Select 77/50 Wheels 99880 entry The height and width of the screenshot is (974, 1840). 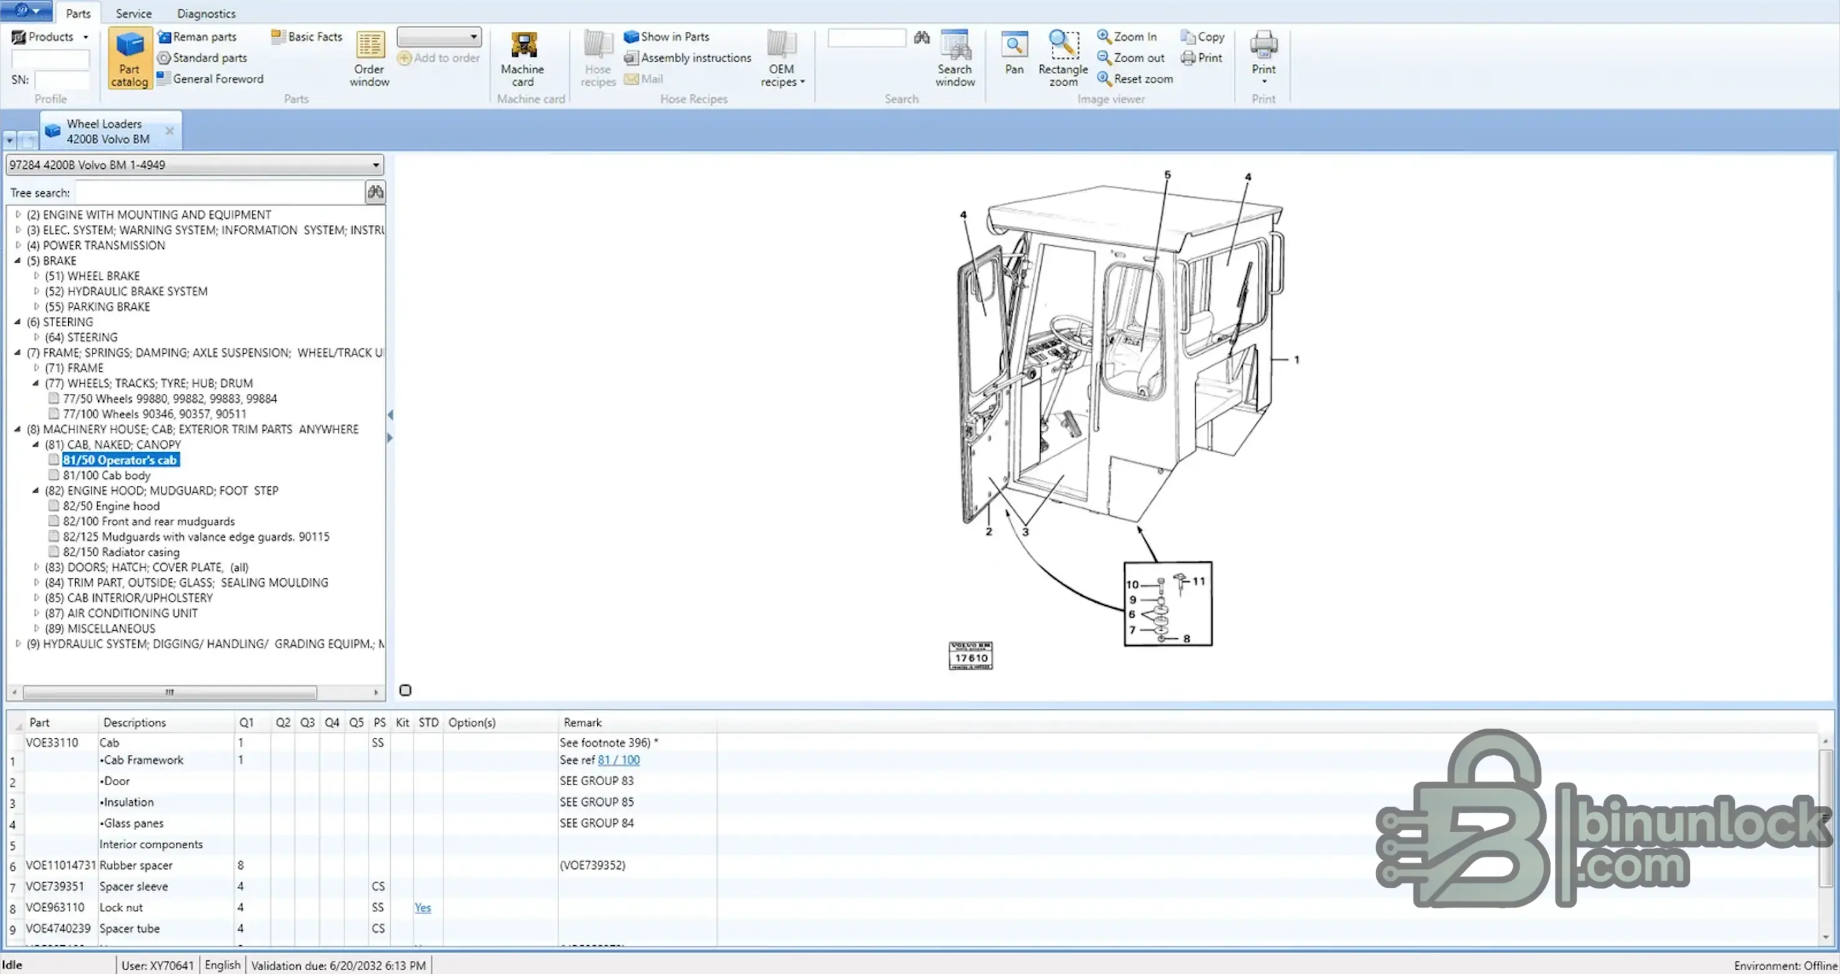(170, 398)
